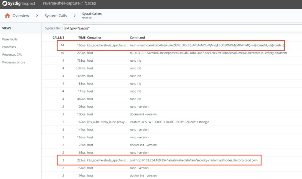
Task: Click the 147us runc --version row
Action: tap(172, 130)
